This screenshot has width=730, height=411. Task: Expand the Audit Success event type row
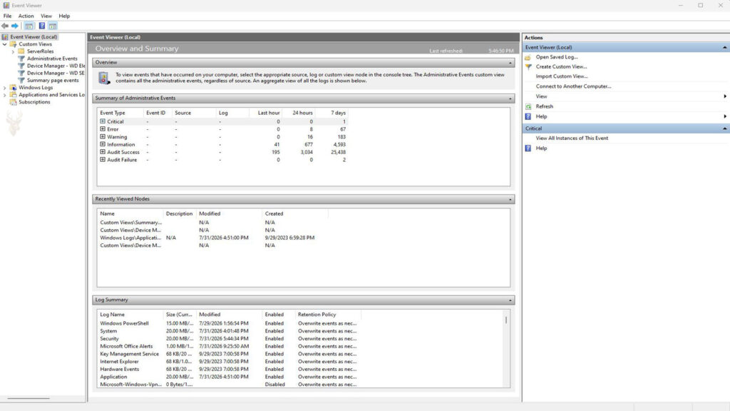pyautogui.click(x=103, y=152)
